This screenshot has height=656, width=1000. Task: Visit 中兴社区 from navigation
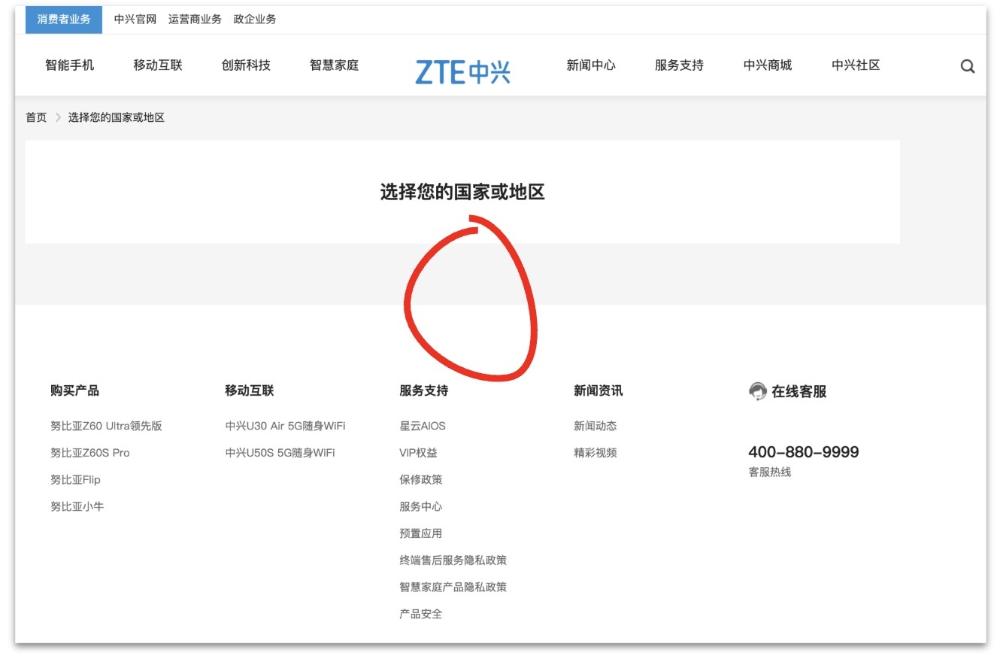[x=856, y=65]
